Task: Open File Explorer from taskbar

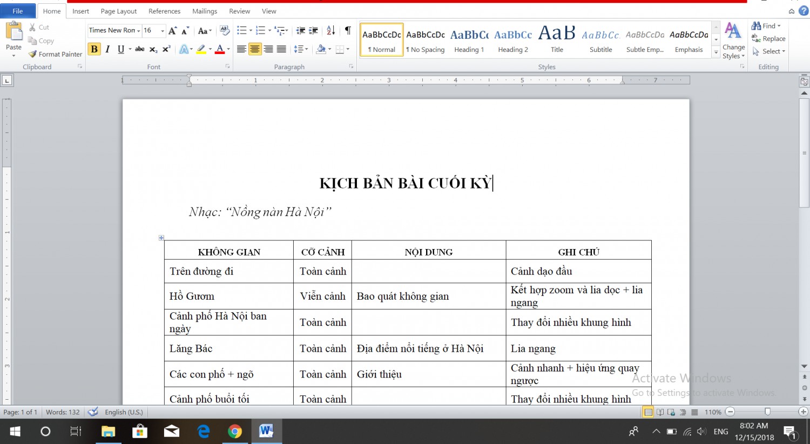Action: tap(109, 431)
